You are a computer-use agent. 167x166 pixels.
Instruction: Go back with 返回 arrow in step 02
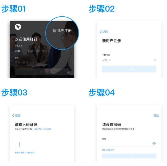104,32
